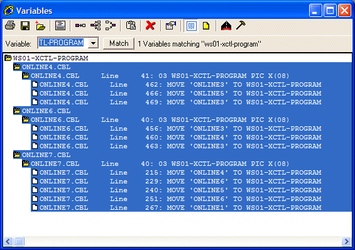The width and height of the screenshot is (355, 250).
Task: Click the clipboard paste icon
Action: tap(131, 26)
